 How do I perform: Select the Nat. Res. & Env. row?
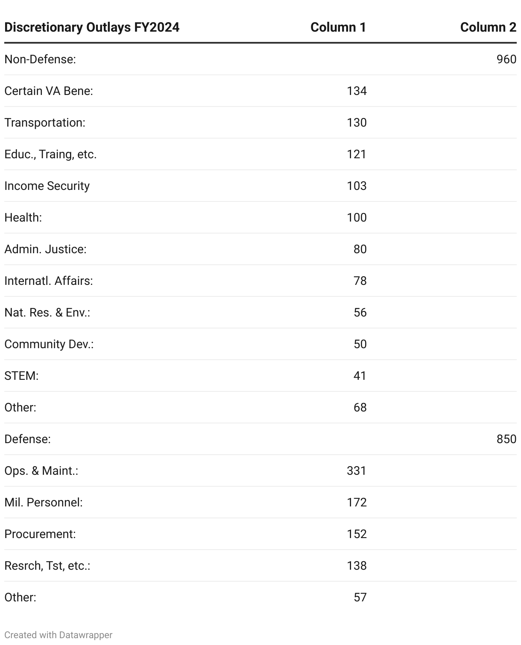tap(260, 312)
